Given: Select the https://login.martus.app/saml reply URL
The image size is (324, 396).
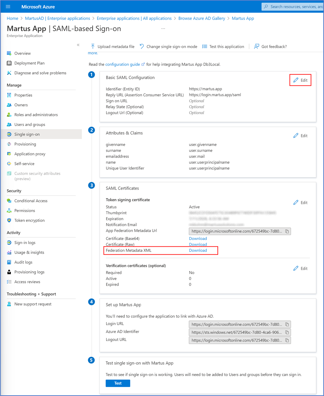Looking at the screenshot, I should coord(215,95).
